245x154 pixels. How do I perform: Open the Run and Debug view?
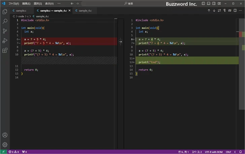pyautogui.click(x=5, y=41)
